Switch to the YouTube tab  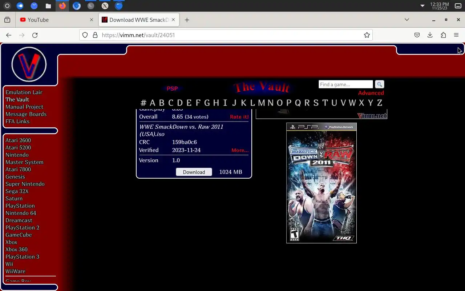click(57, 20)
